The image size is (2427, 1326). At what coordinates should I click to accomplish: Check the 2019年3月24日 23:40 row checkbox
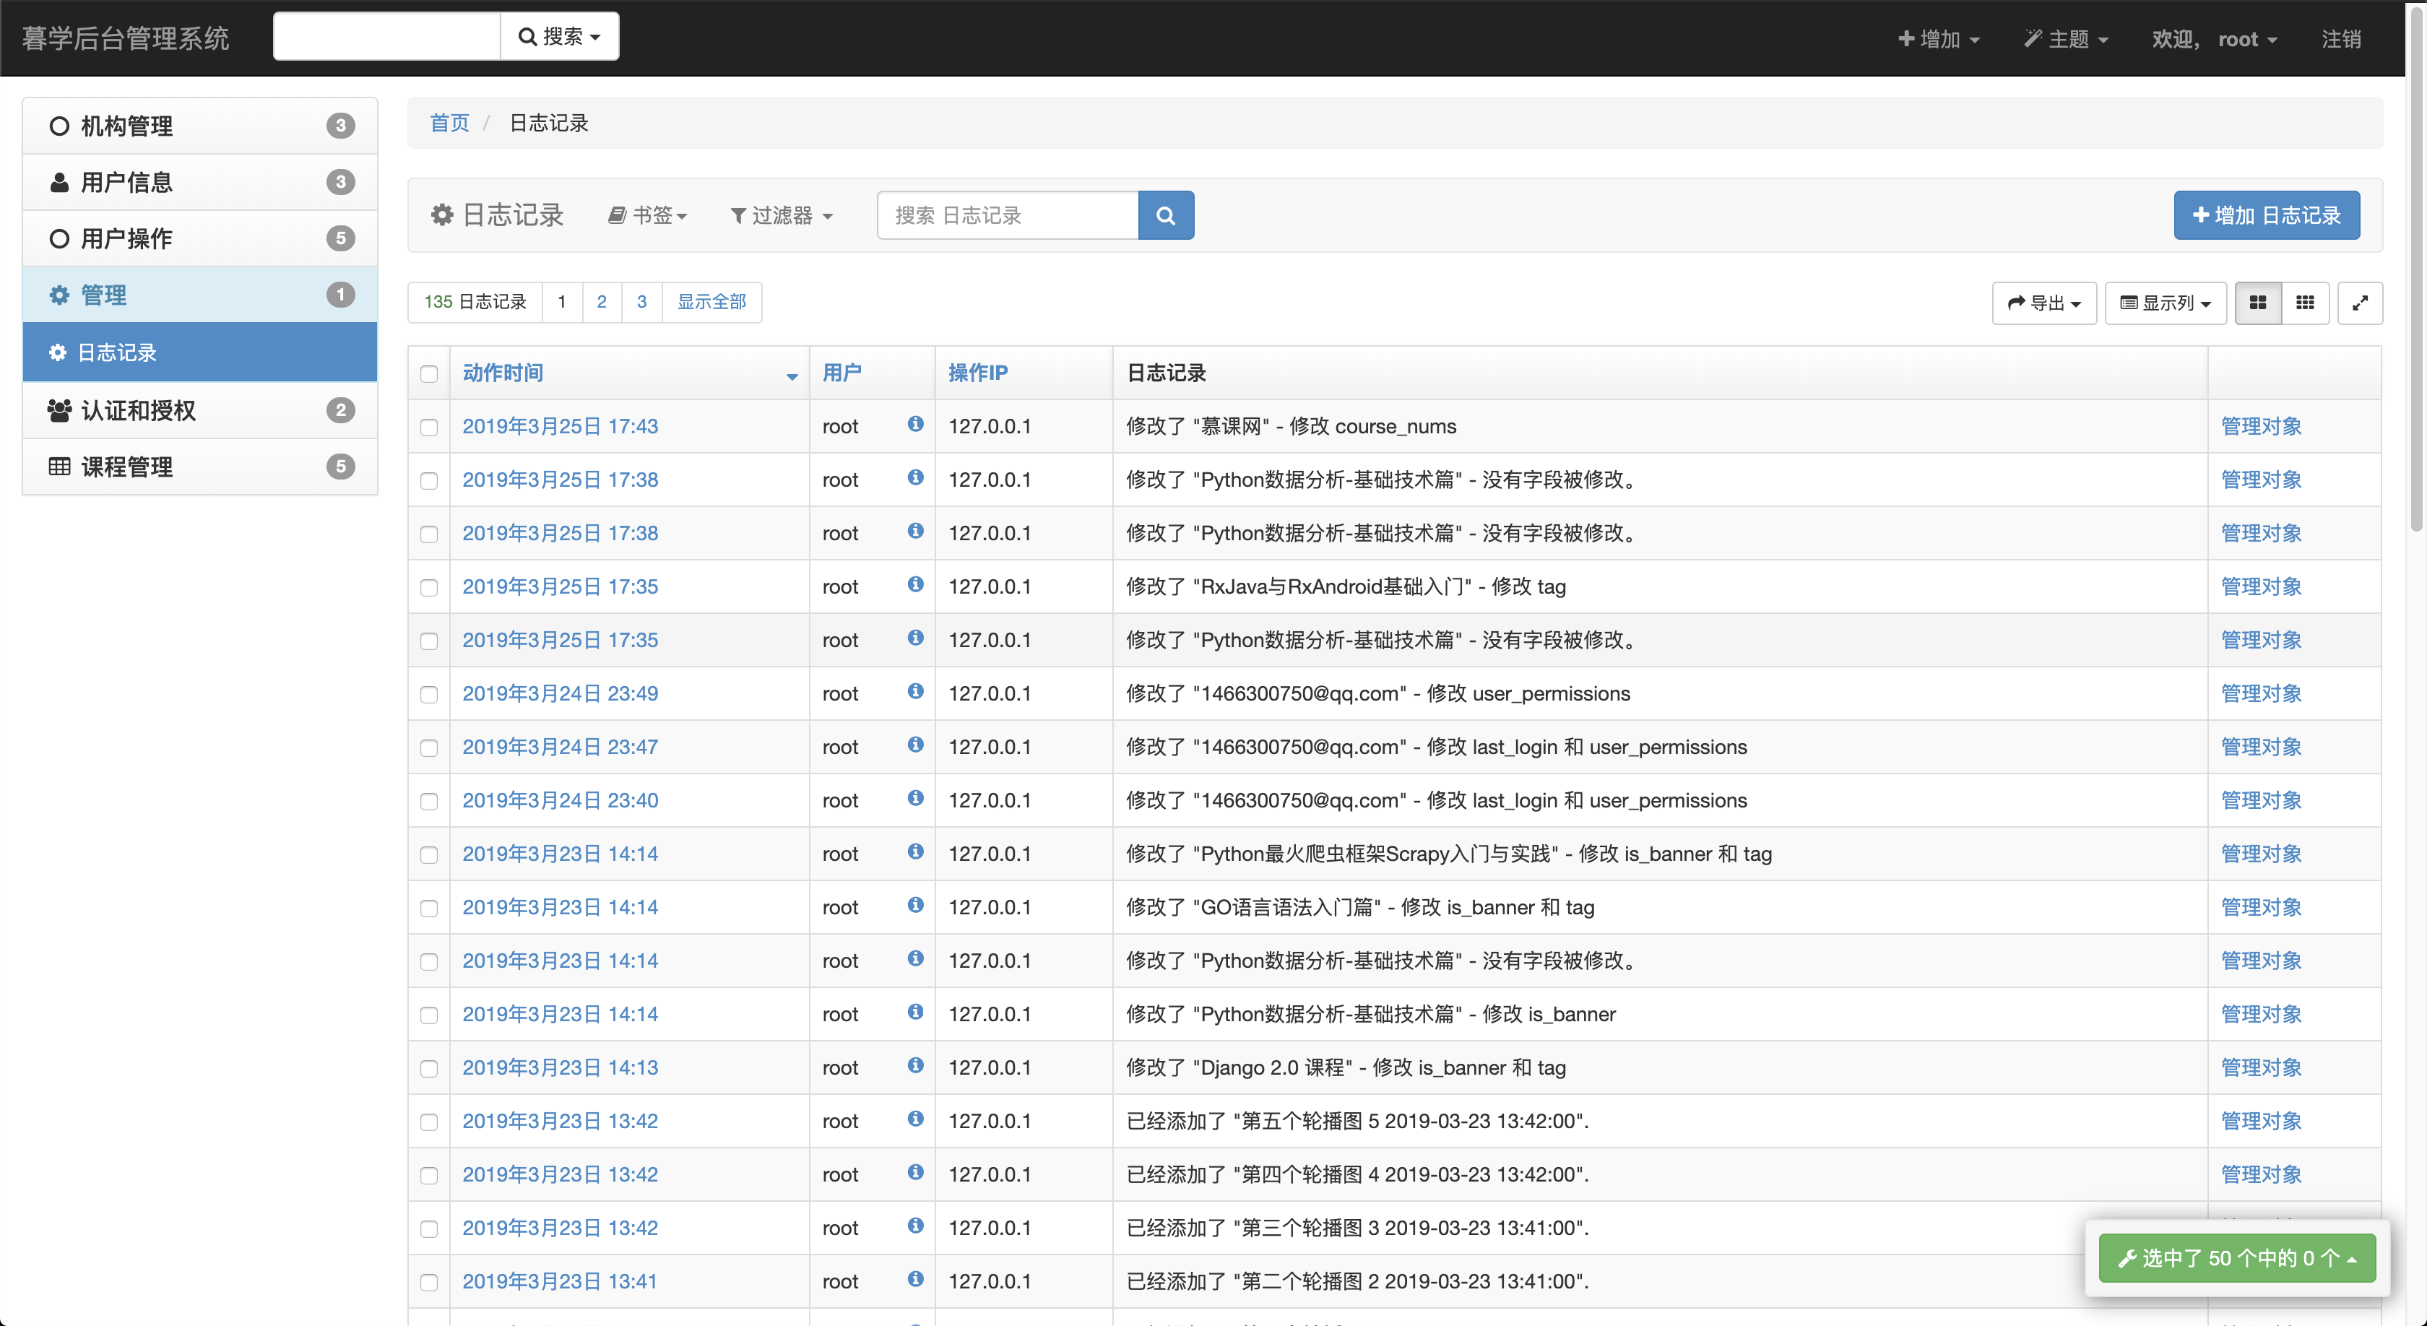428,802
